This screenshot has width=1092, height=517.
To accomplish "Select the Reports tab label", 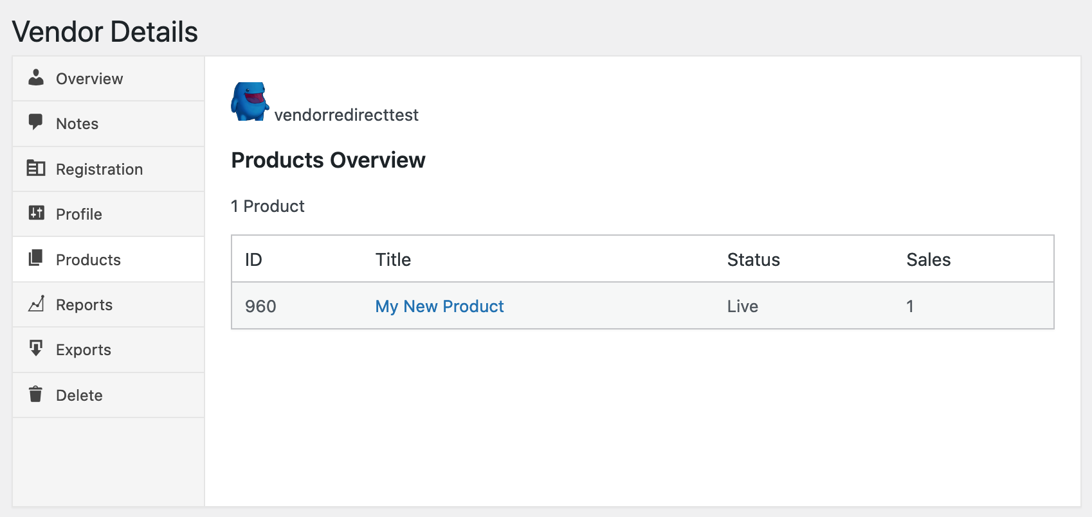I will (x=84, y=305).
